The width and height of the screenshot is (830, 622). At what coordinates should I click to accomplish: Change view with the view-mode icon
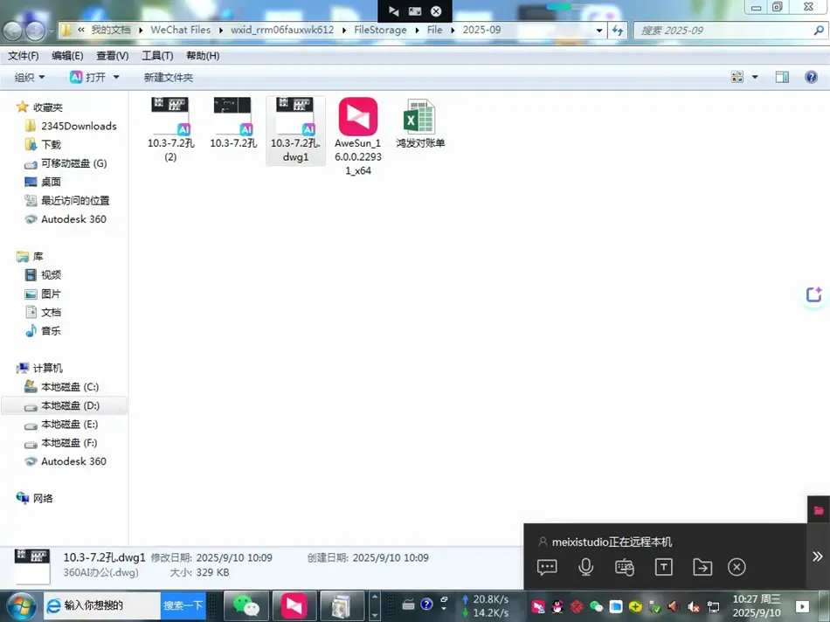pos(737,77)
